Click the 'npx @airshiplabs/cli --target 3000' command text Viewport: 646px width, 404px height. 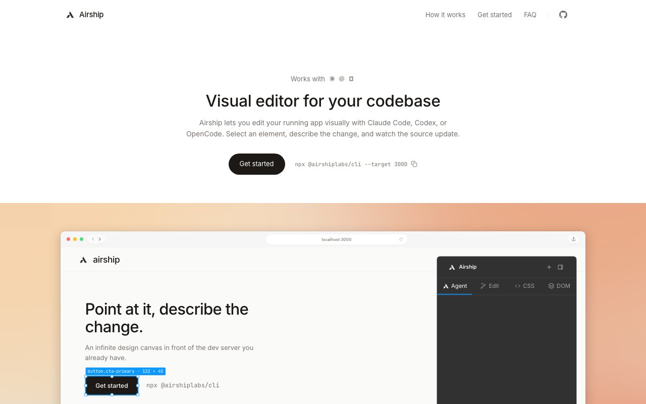pyautogui.click(x=351, y=164)
